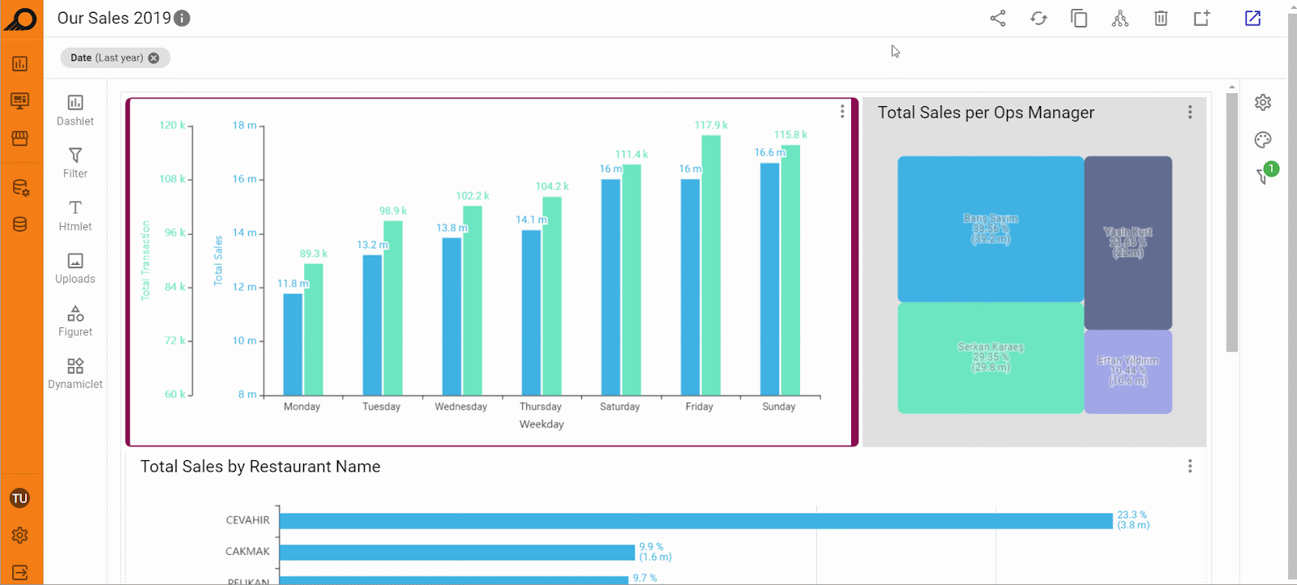
Task: Open options menu of the weekday chart
Action: click(x=842, y=112)
